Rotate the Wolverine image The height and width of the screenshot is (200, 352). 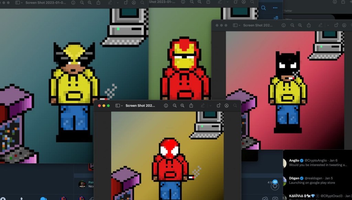pos(126,3)
